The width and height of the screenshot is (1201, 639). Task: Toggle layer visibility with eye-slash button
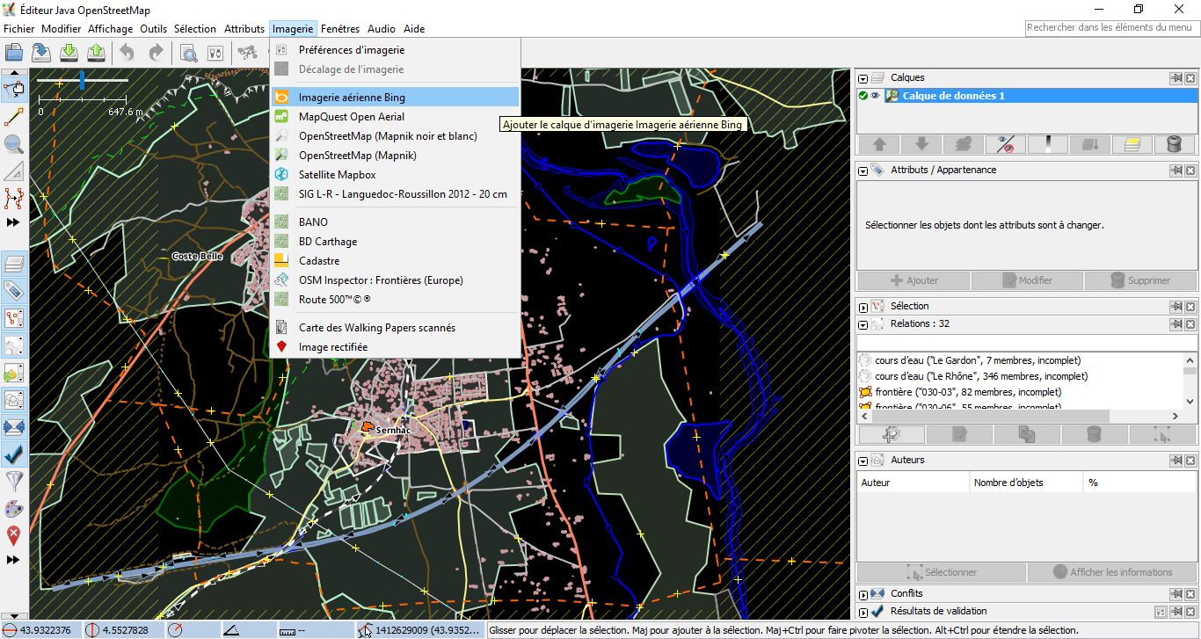pos(1007,144)
